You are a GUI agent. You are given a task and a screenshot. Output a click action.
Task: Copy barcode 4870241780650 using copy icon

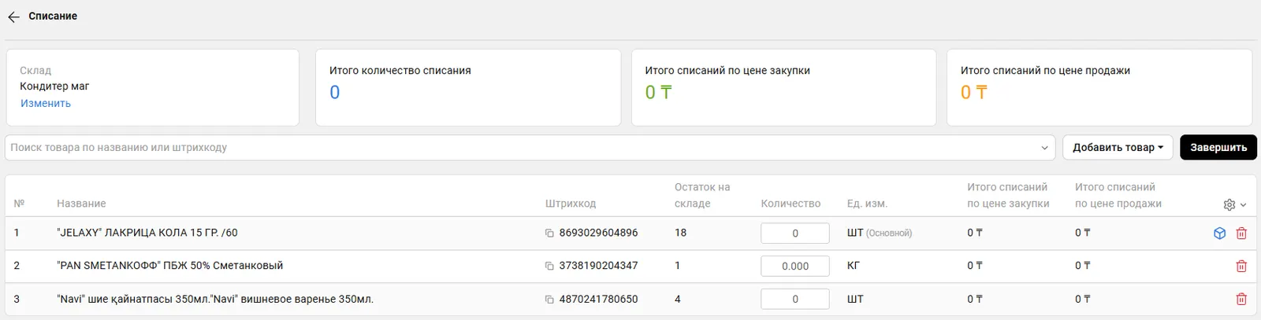[x=549, y=300]
